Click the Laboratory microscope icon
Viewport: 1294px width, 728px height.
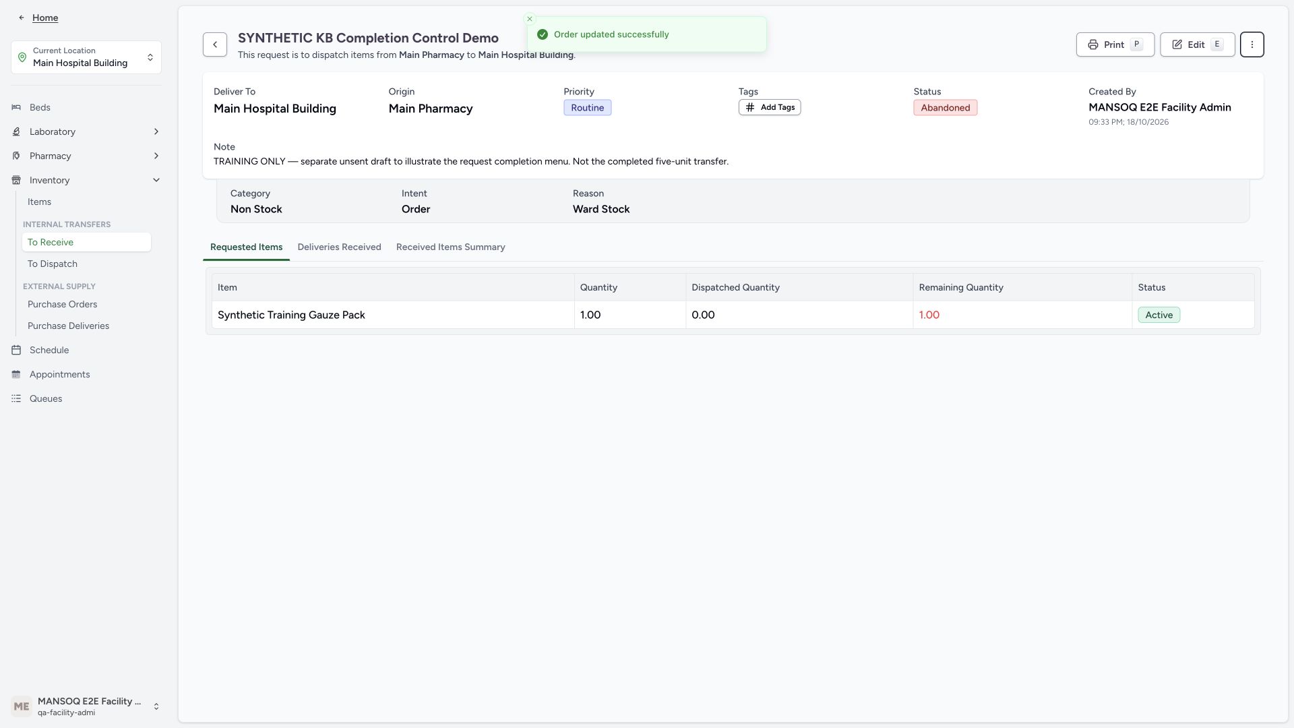[x=16, y=131]
